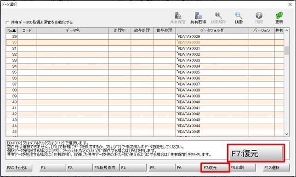Click the データ名 column header

click(73, 30)
